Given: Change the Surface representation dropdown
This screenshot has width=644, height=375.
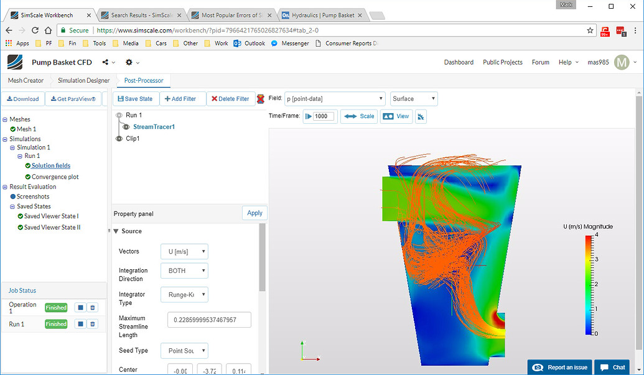Looking at the screenshot, I should pos(413,98).
